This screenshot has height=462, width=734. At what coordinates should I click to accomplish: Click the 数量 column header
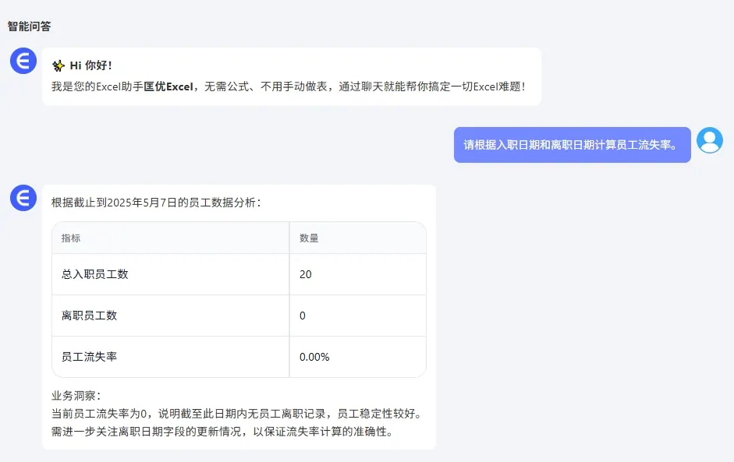point(358,238)
